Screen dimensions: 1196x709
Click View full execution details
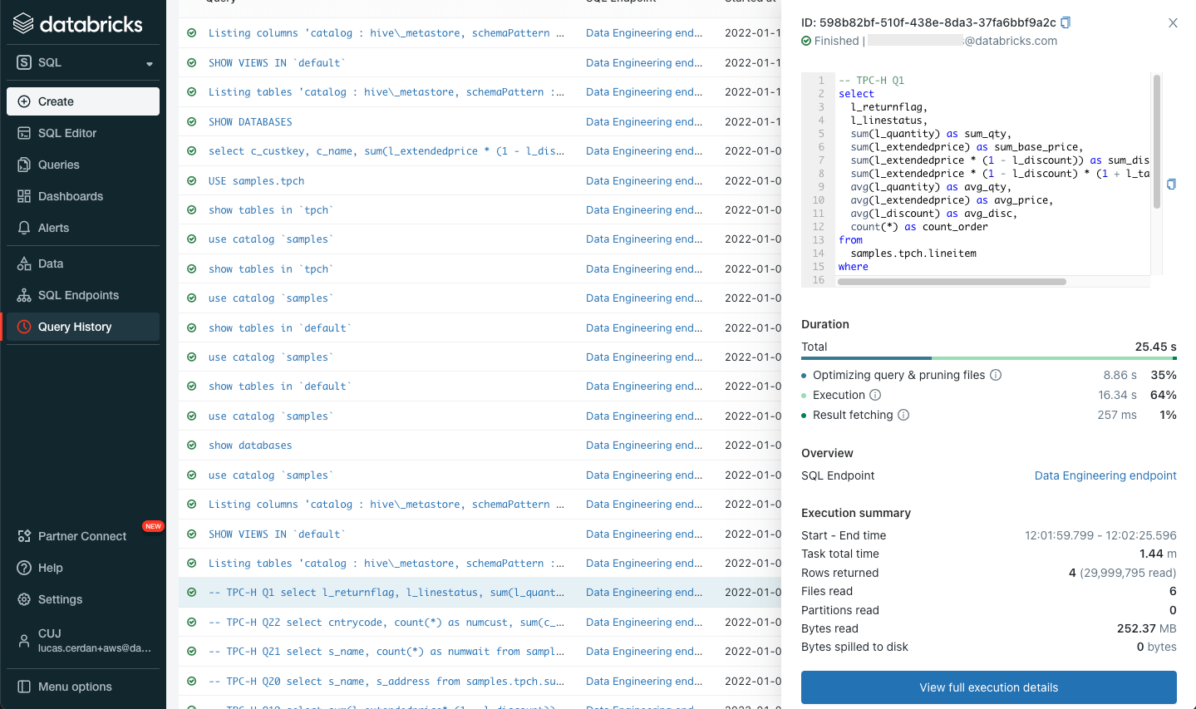[987, 687]
